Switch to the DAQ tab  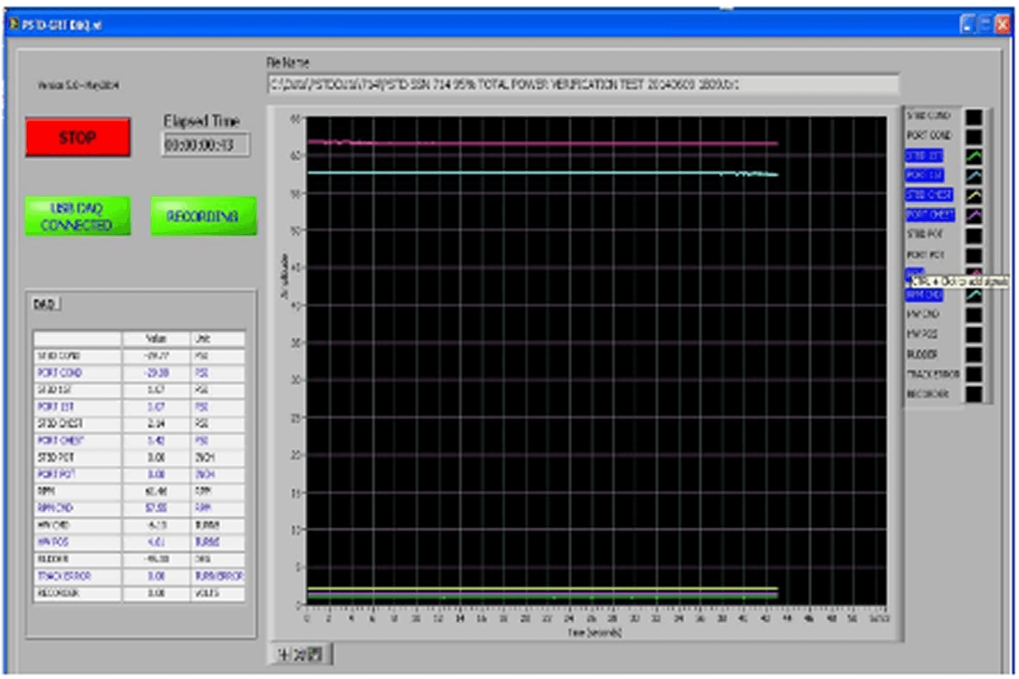(45, 304)
